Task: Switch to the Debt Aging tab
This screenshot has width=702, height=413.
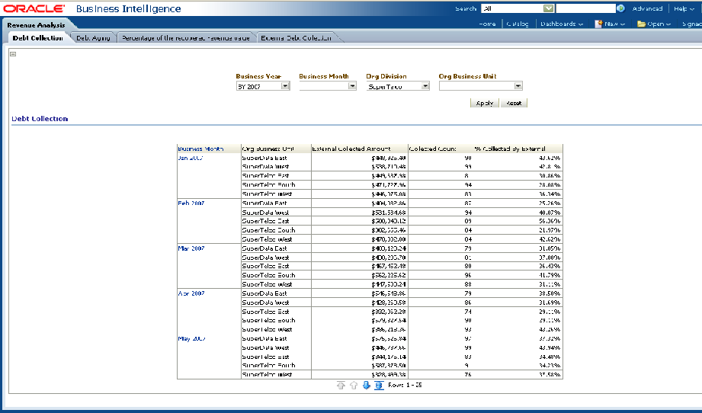Action: [93, 38]
